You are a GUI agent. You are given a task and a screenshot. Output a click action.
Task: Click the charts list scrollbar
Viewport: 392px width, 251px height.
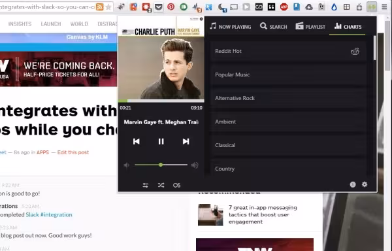374,48
